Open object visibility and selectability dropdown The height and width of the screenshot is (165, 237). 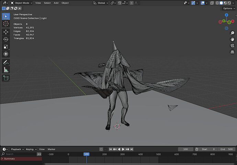(187, 3)
